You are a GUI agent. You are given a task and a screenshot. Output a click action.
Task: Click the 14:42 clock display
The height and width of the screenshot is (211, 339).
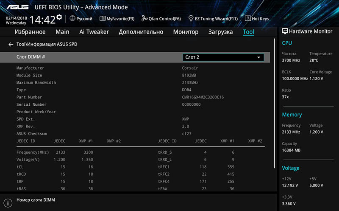(43, 20)
